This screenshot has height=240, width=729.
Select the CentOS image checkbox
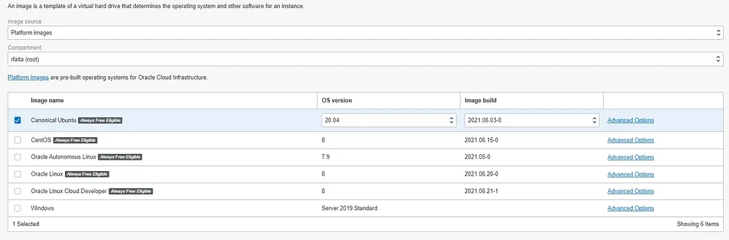click(x=18, y=140)
